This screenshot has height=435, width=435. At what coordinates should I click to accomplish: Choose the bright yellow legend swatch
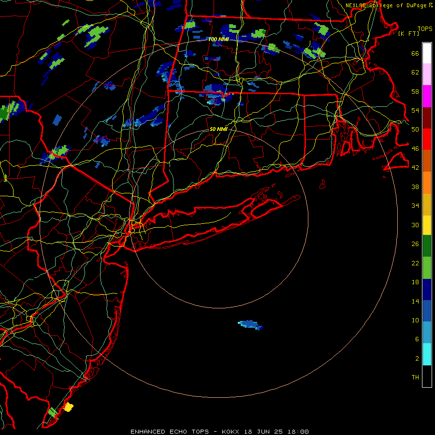pyautogui.click(x=427, y=225)
